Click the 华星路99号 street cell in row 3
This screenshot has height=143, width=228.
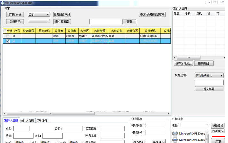100,36
